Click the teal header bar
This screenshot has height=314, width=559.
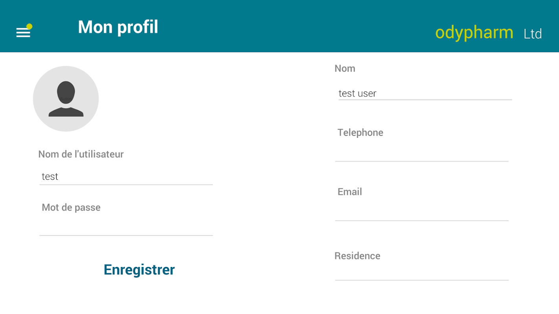pyautogui.click(x=275, y=26)
